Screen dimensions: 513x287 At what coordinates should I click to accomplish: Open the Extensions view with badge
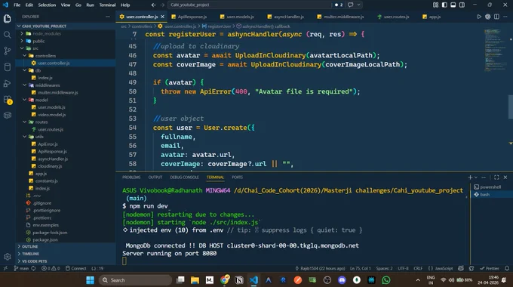click(8, 99)
